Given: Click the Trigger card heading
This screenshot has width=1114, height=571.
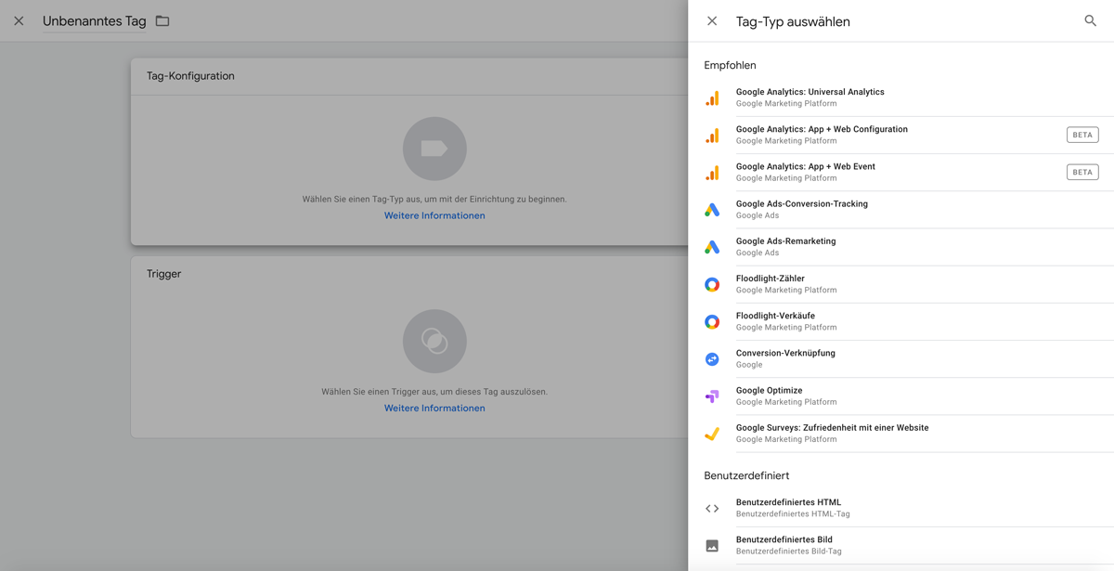Looking at the screenshot, I should (x=163, y=274).
